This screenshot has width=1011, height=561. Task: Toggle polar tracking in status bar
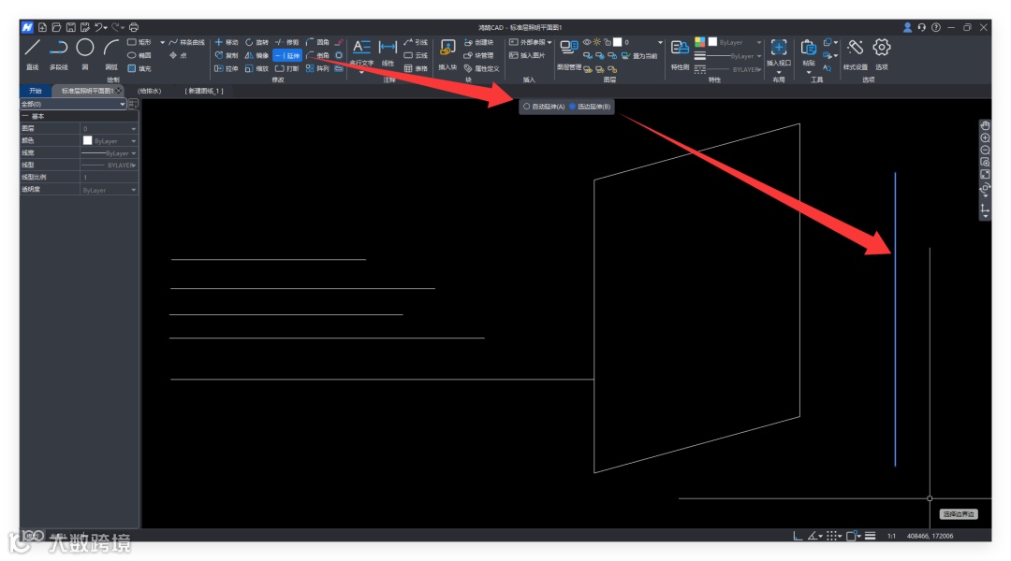click(x=813, y=536)
